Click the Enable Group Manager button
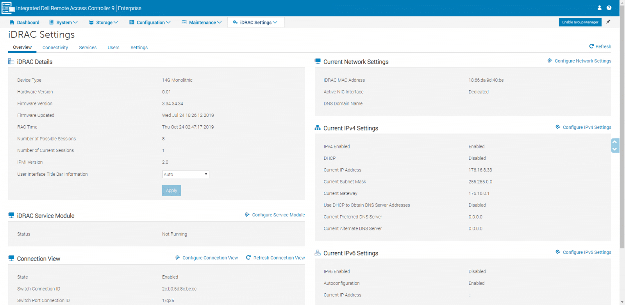Viewport: 625px width, 305px height. tap(580, 22)
